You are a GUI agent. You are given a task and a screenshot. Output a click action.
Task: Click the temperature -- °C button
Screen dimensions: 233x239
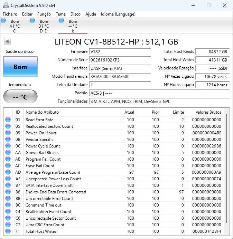coord(20,97)
